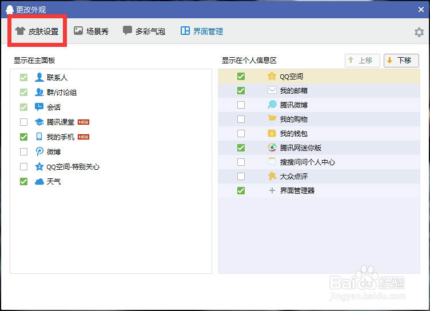Click the QQ penguin logo in title bar

click(x=10, y=10)
